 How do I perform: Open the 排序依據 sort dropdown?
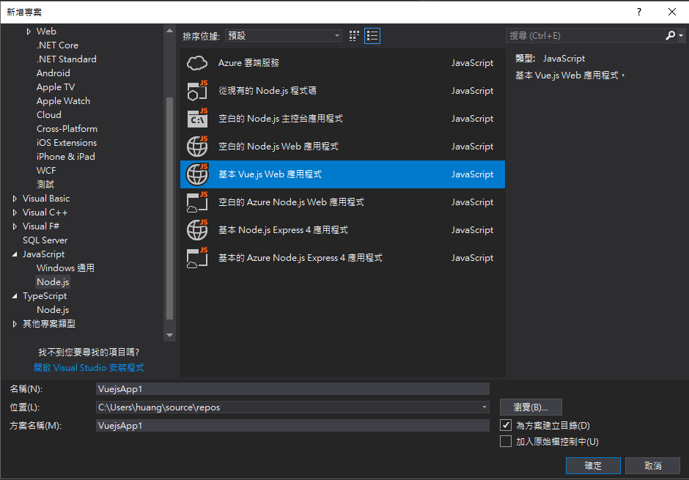click(x=284, y=36)
